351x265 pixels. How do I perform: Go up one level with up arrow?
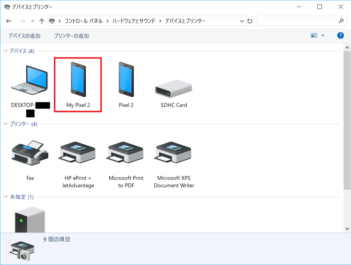41,21
